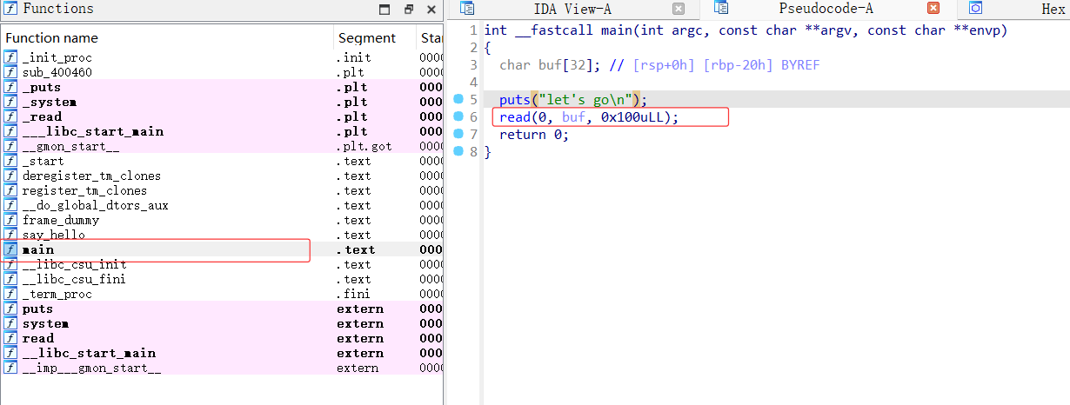
Task: Close the Pseudocode-A tab
Action: [933, 9]
